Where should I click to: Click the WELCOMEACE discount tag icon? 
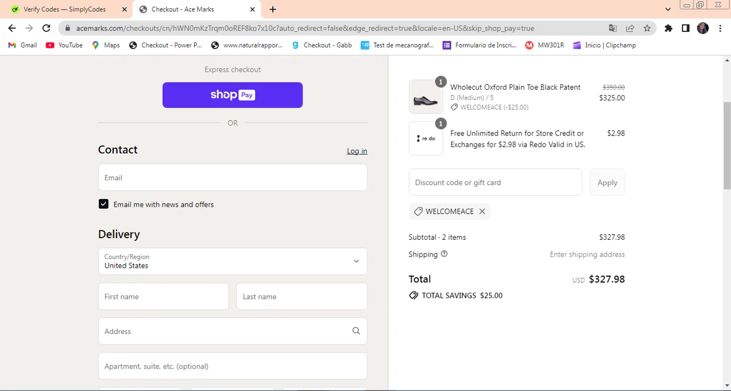click(x=418, y=212)
